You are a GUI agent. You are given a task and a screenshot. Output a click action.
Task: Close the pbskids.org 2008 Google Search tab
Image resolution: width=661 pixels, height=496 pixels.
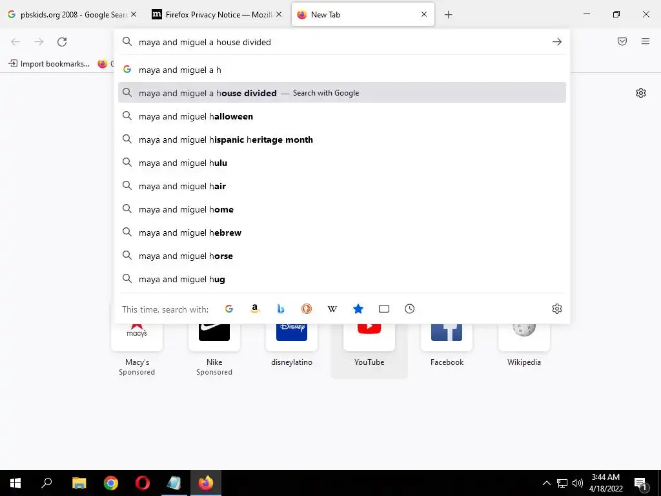click(x=134, y=14)
